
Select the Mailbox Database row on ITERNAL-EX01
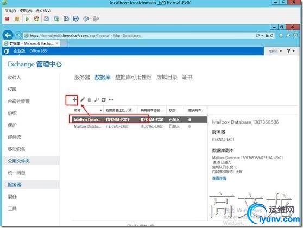139,119
